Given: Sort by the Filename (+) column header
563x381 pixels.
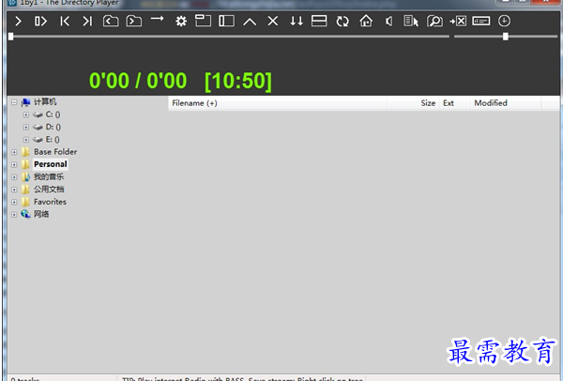Looking at the screenshot, I should click(x=277, y=103).
